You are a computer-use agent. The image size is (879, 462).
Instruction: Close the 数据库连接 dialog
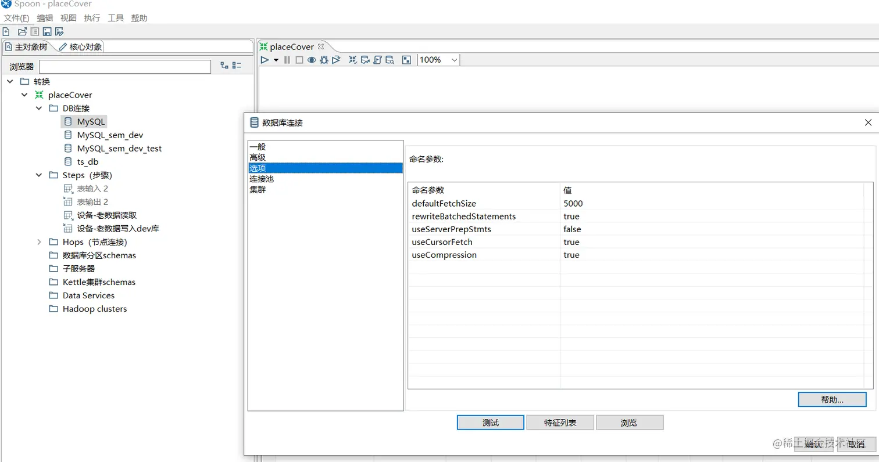click(868, 122)
